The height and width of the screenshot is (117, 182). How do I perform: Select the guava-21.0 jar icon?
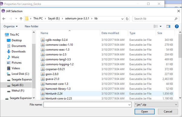[x=43, y=79]
